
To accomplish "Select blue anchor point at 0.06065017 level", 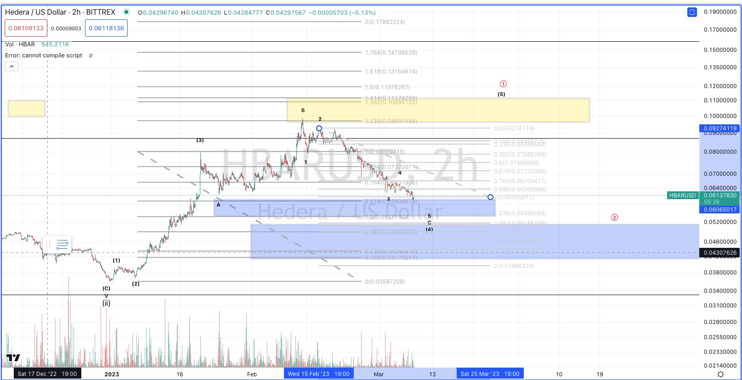I will click(490, 197).
